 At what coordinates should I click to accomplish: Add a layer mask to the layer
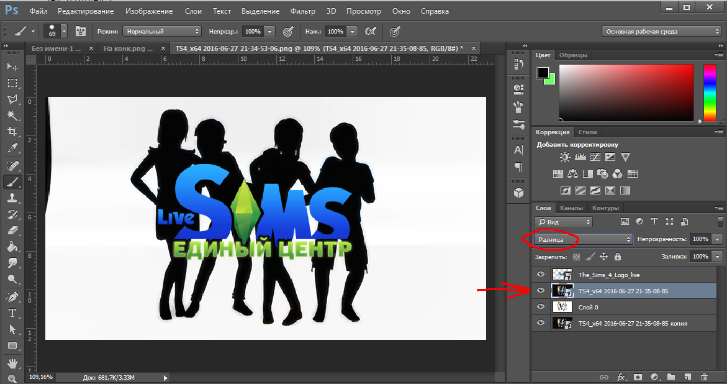click(x=638, y=378)
